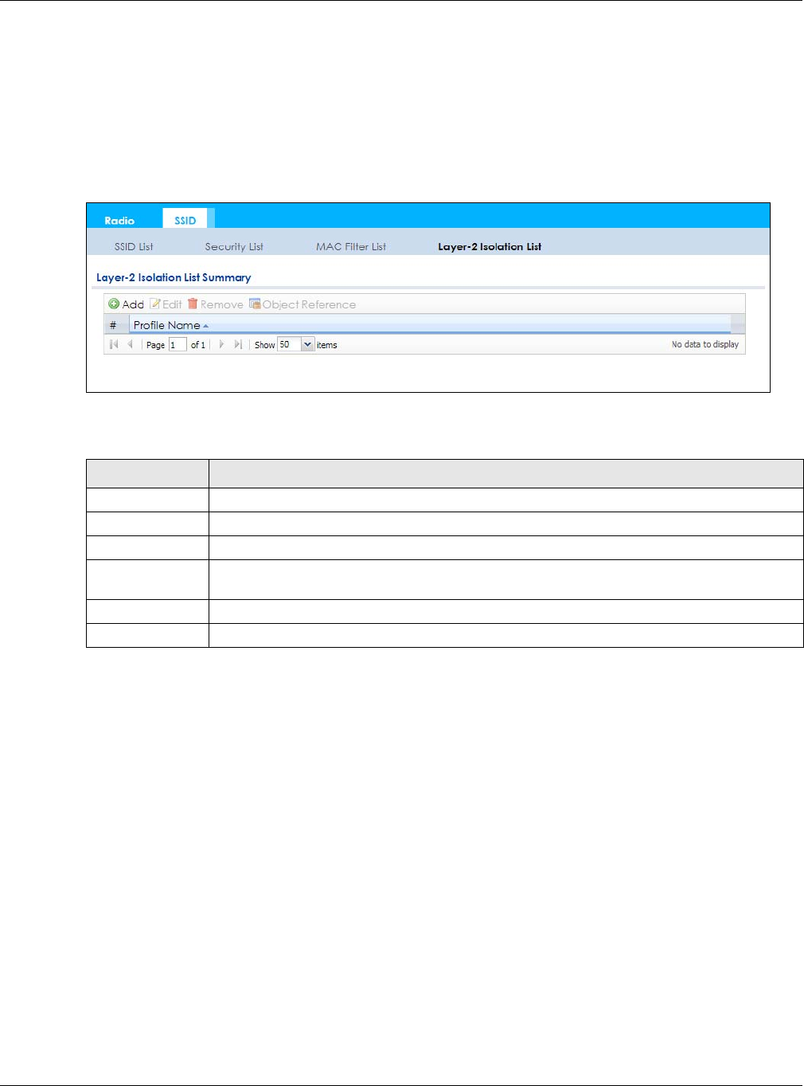This screenshot has height=1086, width=804.
Task: Open the Security List sub-tab
Action: [x=234, y=247]
